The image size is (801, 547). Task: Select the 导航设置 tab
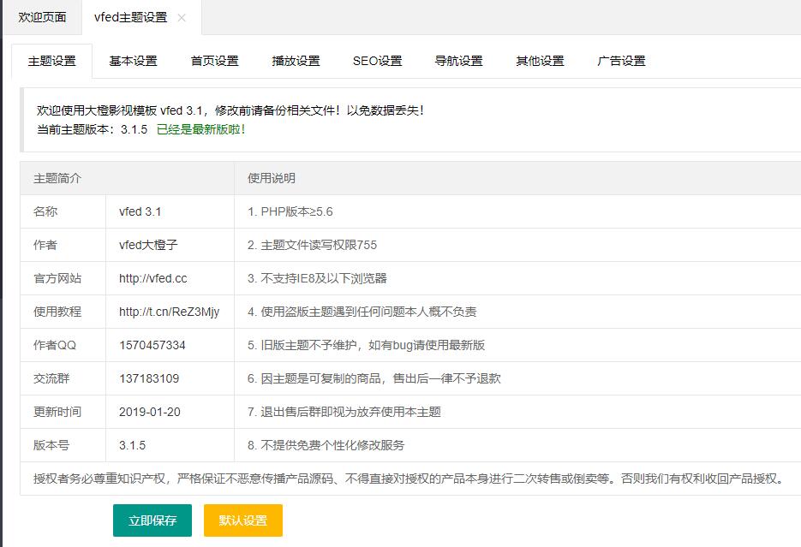pos(459,61)
